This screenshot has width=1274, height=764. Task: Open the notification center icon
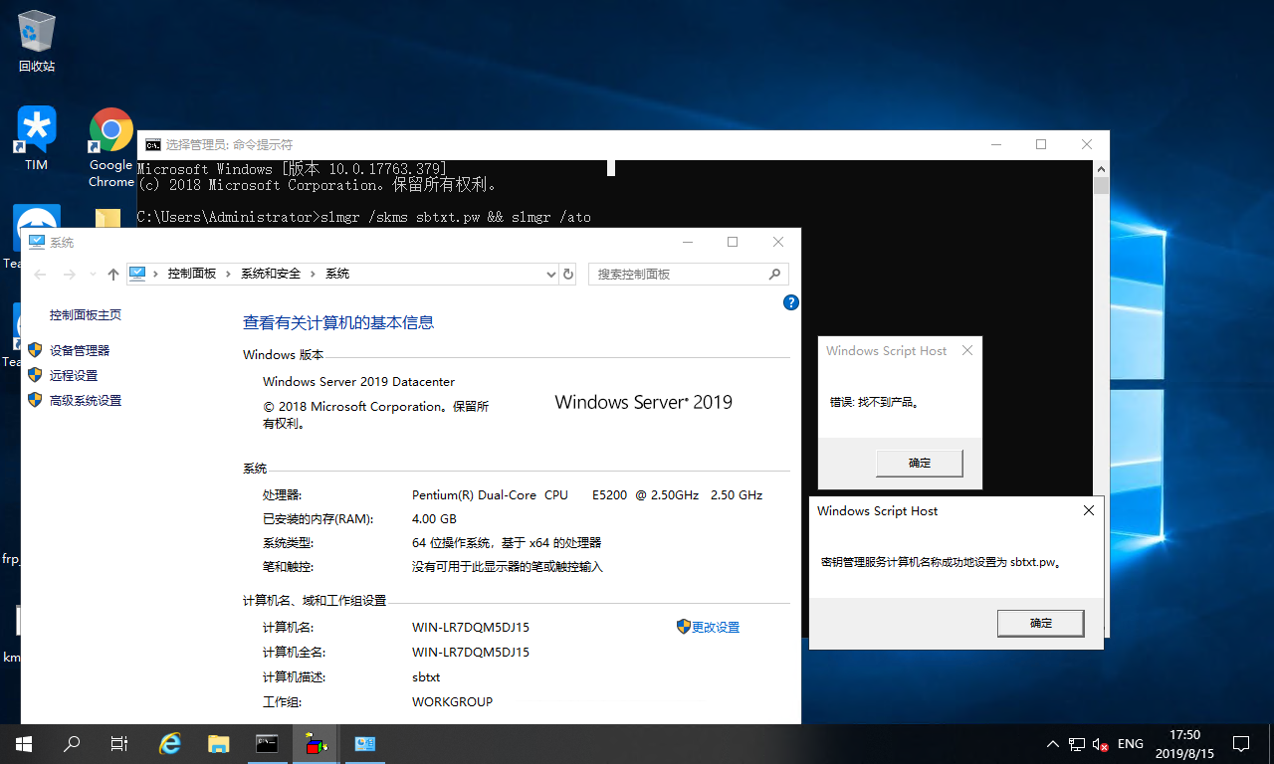click(x=1241, y=743)
